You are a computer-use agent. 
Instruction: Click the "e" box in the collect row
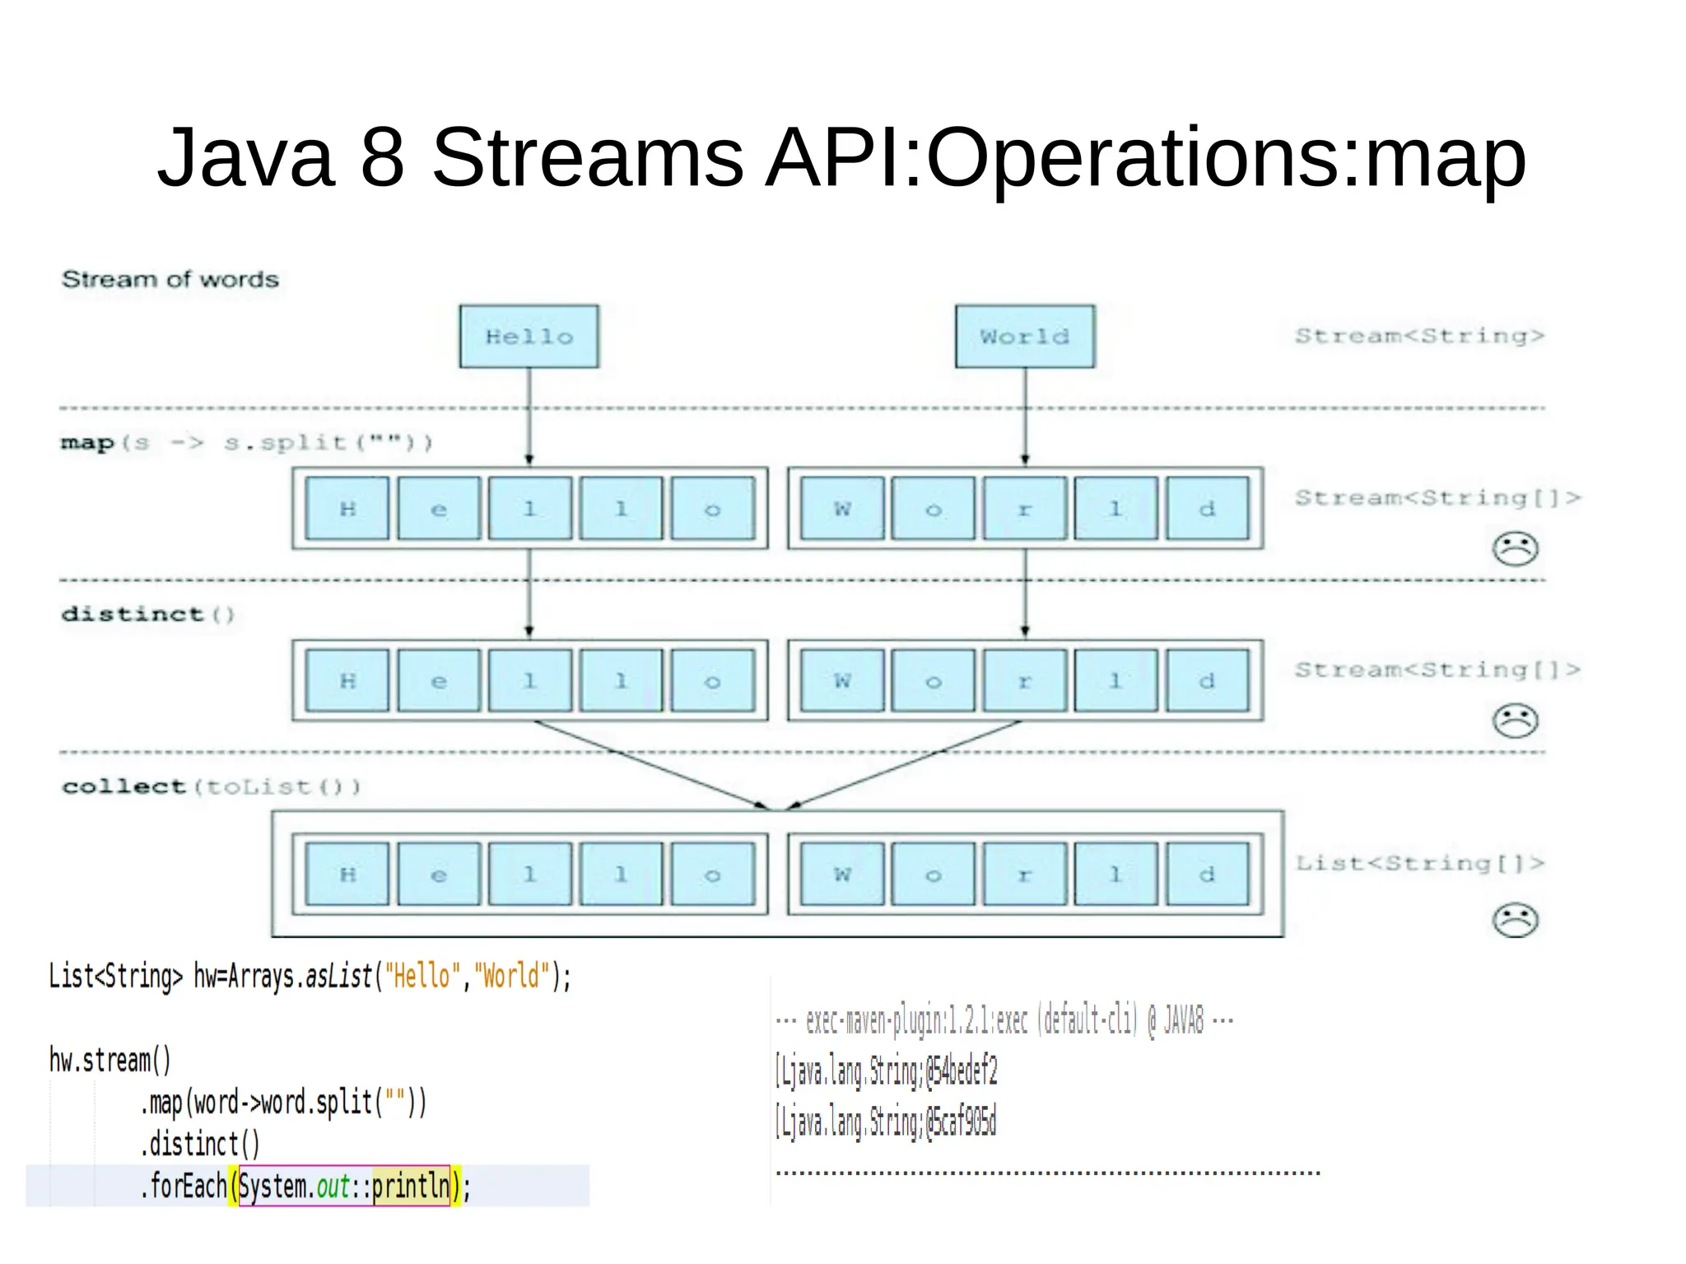pyautogui.click(x=439, y=874)
